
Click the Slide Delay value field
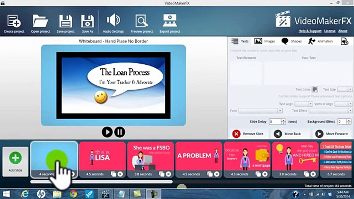pos(275,122)
